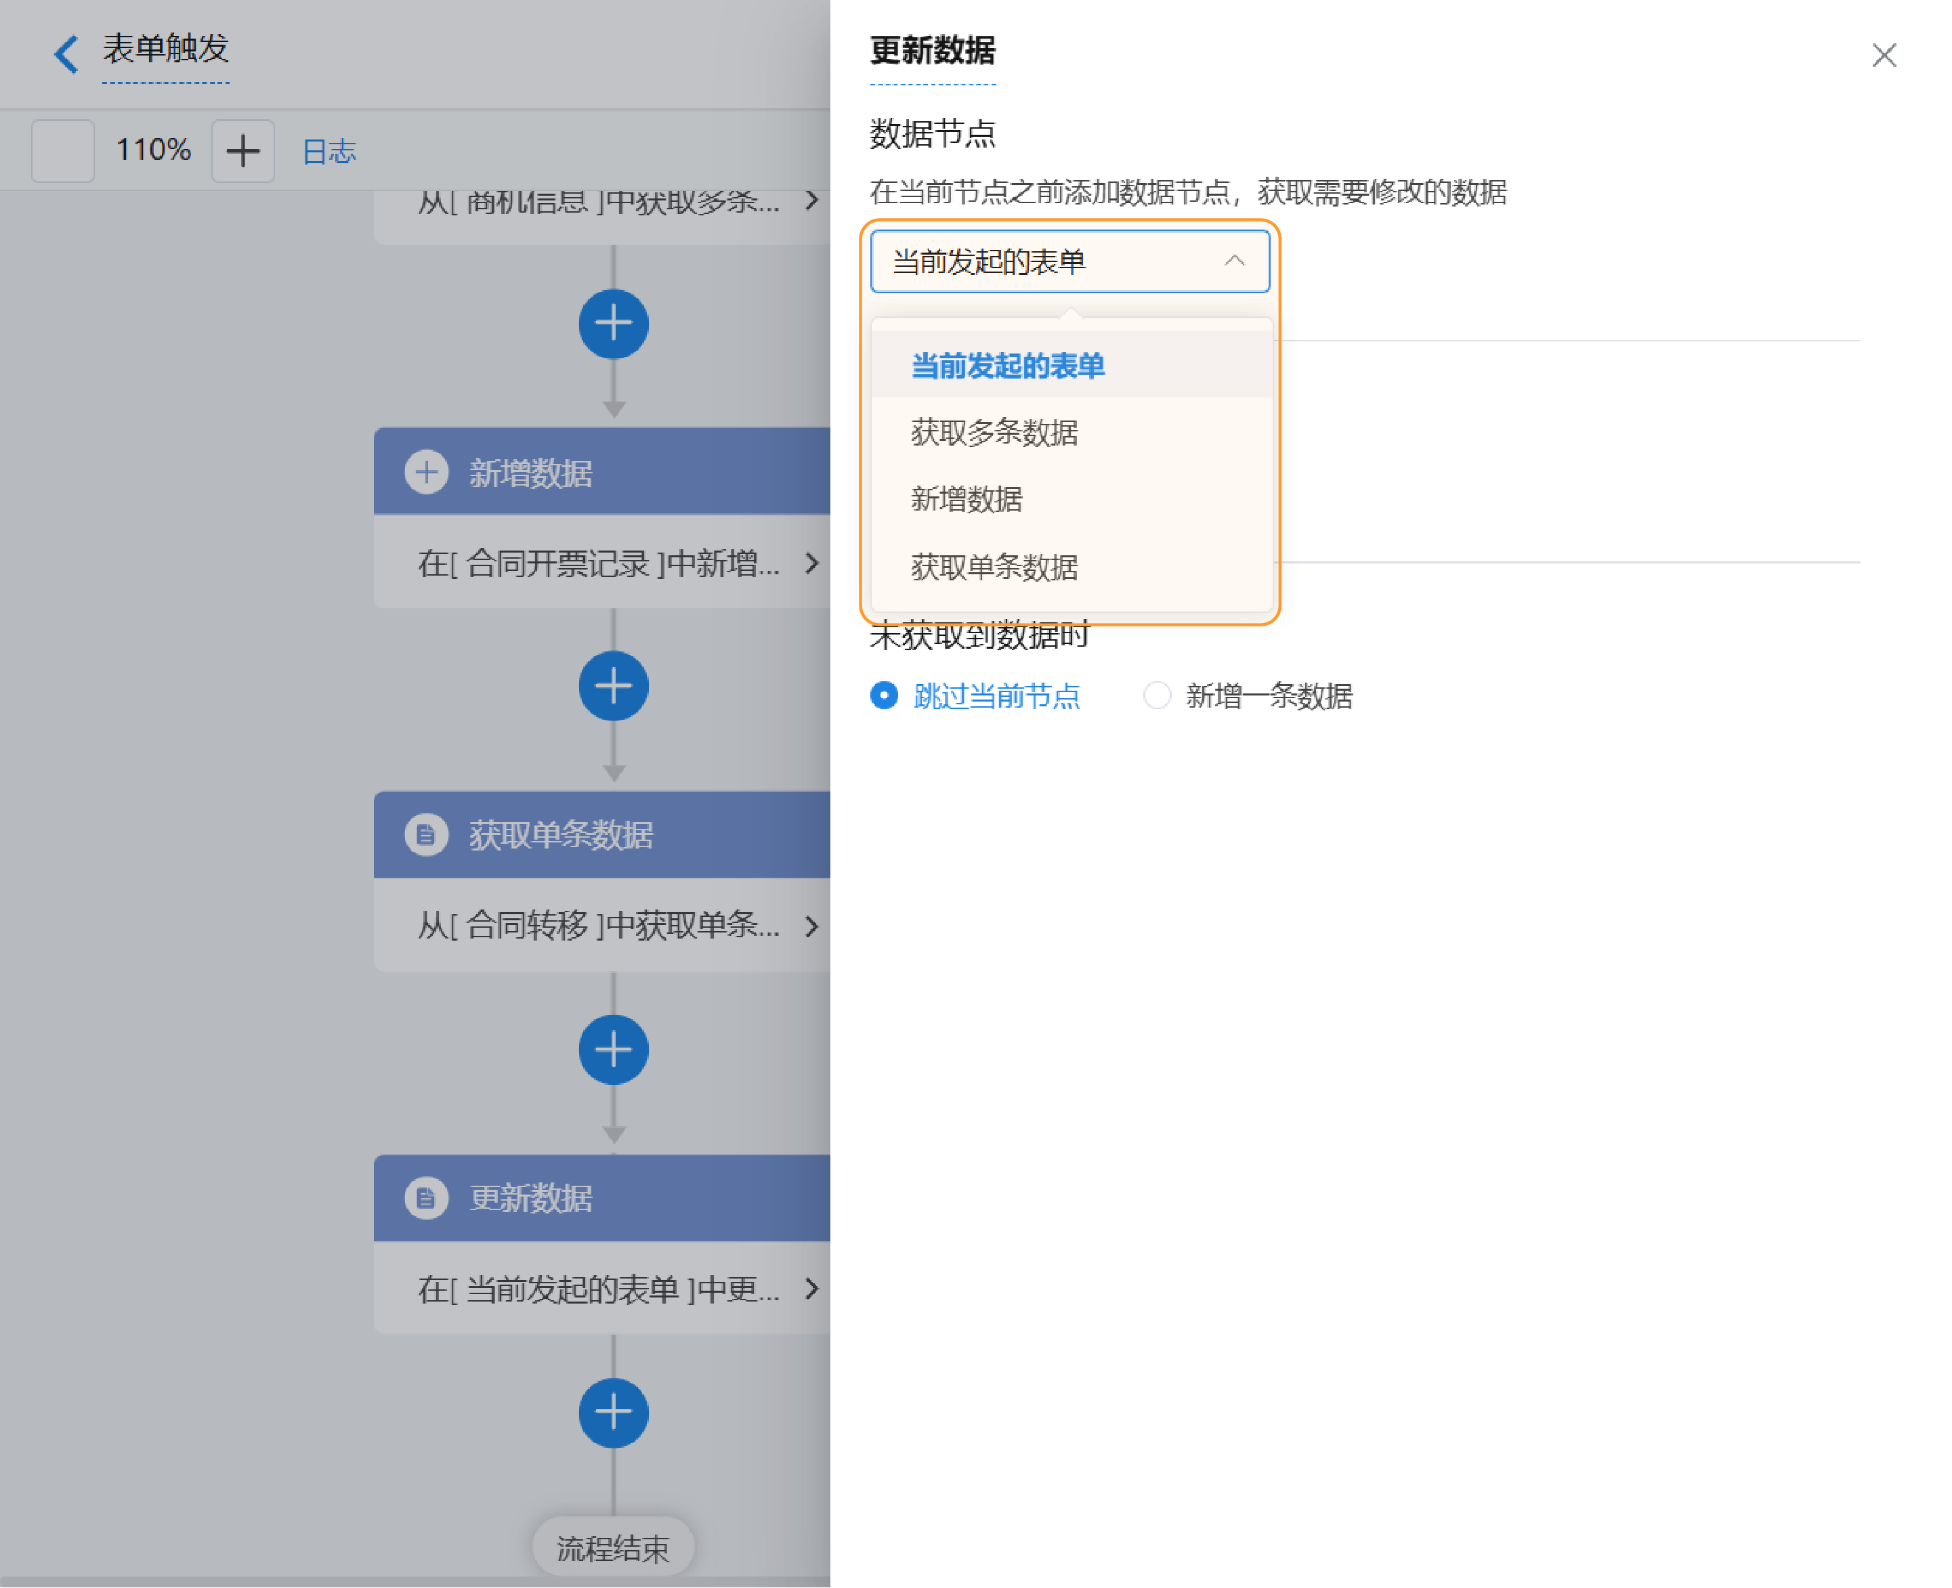Screen dimensions: 1952x1588
Task: Click the 获取单条数据 node document icon
Action: [x=426, y=834]
